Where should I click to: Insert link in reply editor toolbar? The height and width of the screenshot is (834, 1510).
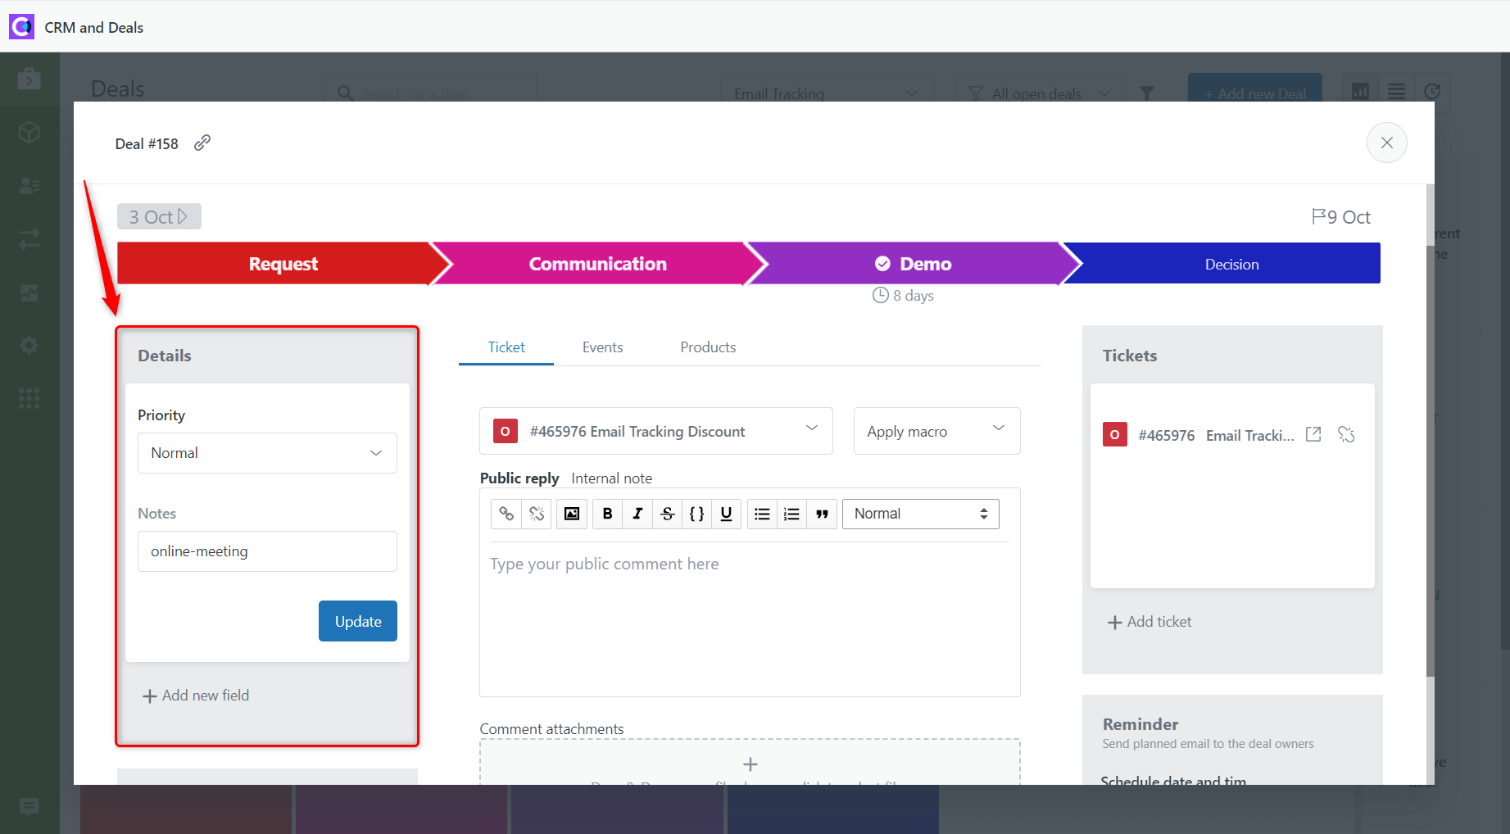[506, 514]
